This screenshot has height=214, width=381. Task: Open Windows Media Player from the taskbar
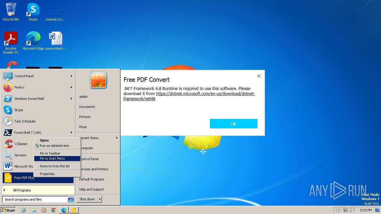click(44, 210)
